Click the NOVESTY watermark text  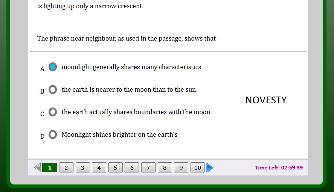click(x=266, y=100)
